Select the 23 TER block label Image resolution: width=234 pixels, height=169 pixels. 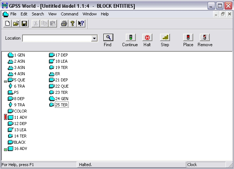62,92
